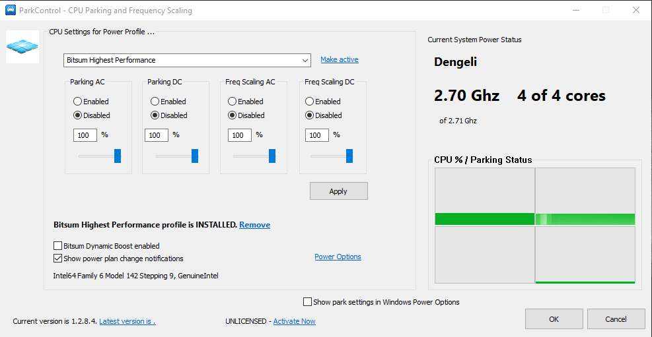Click the Dengeli power plan name
The image size is (652, 337).
click(x=455, y=62)
